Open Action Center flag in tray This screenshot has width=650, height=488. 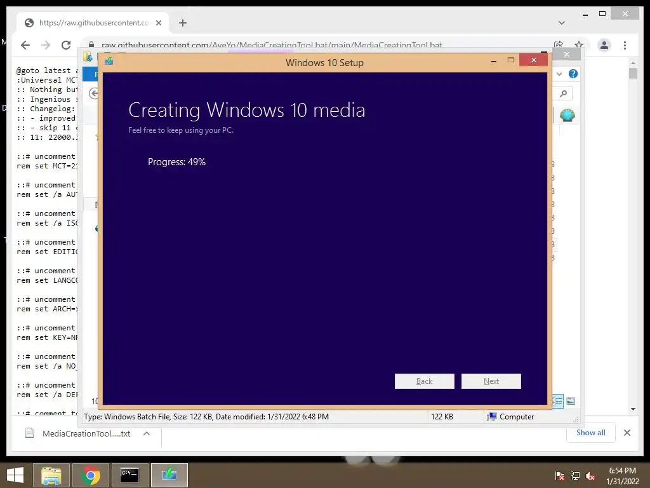point(560,476)
